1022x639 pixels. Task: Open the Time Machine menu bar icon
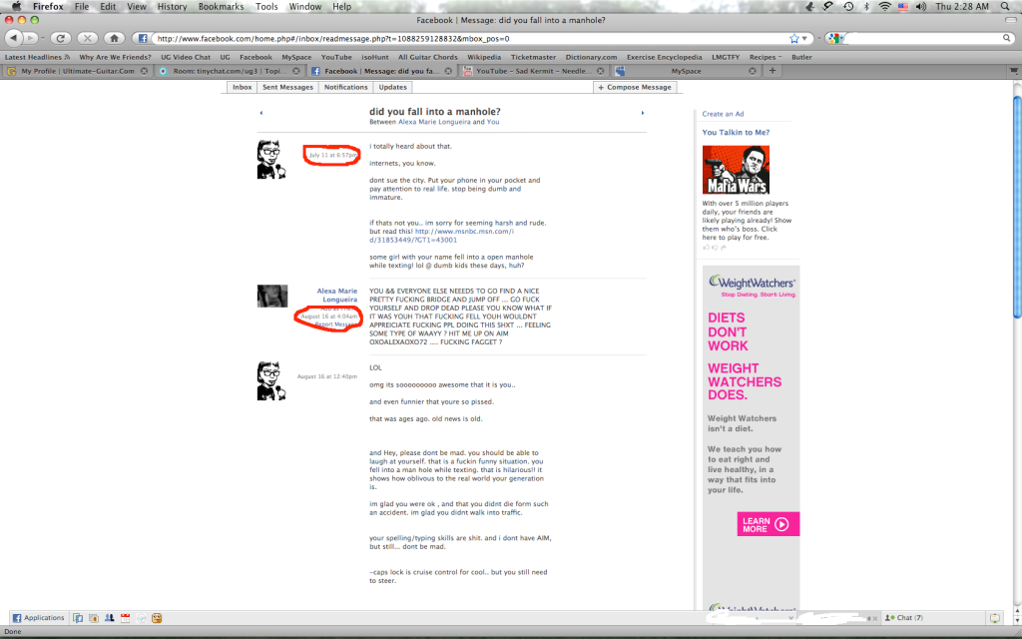[848, 7]
